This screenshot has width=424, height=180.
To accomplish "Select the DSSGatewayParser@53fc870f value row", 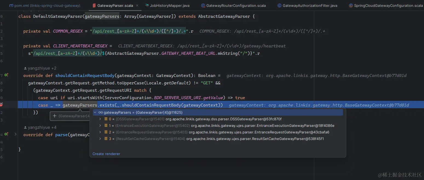I will [218, 119].
